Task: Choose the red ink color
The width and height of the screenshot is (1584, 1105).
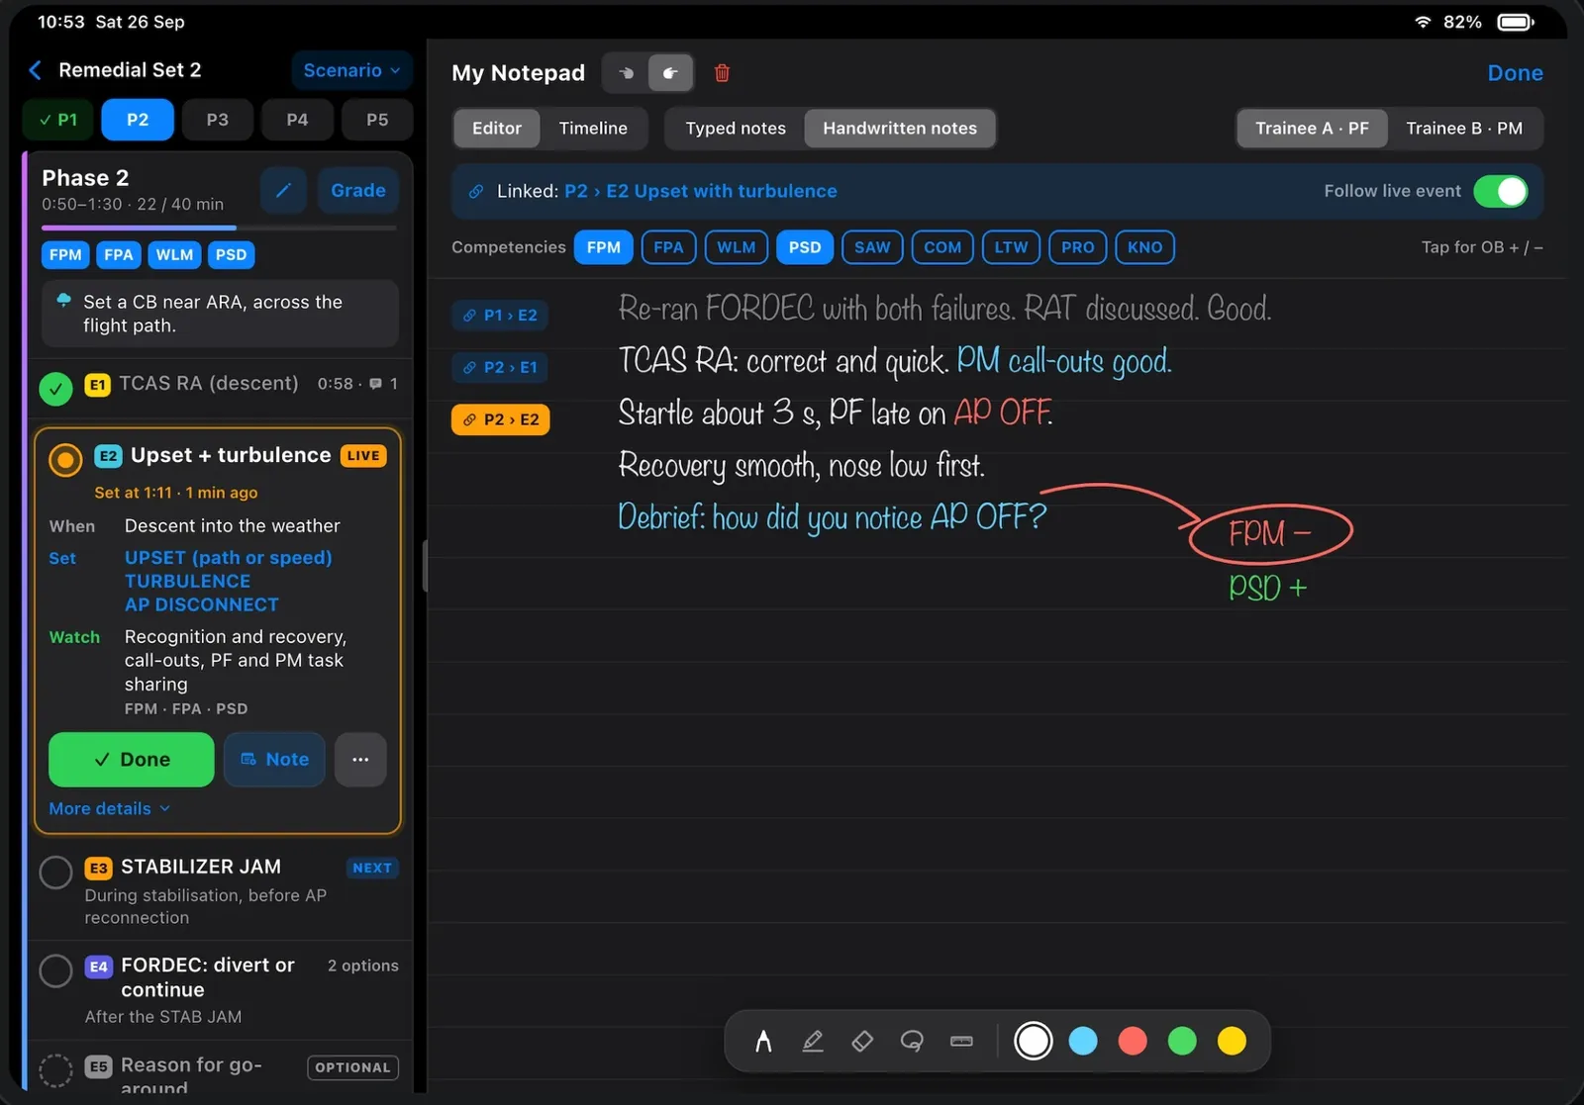Action: [1133, 1041]
